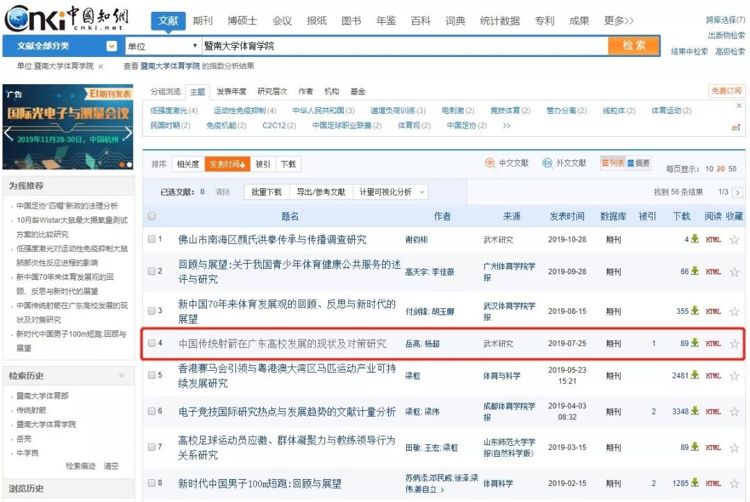Download the 新中国70年来体育发展观 article
750x502 pixels.
pyautogui.click(x=694, y=311)
